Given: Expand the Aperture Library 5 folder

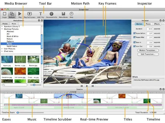Looking at the screenshot, I should click(2, 26).
